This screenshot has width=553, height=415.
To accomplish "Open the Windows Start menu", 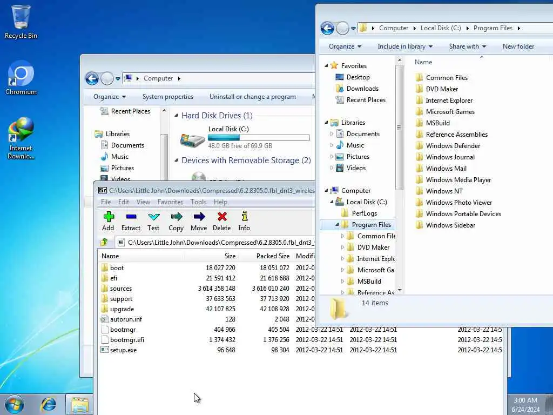I will coord(15,404).
